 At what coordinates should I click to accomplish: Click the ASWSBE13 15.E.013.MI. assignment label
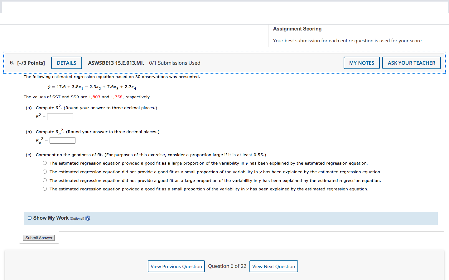pyautogui.click(x=116, y=63)
